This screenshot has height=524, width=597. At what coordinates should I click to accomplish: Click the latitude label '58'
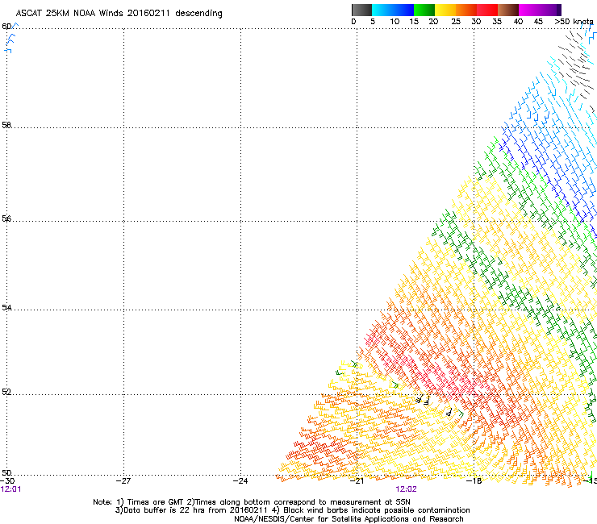tap(6, 125)
